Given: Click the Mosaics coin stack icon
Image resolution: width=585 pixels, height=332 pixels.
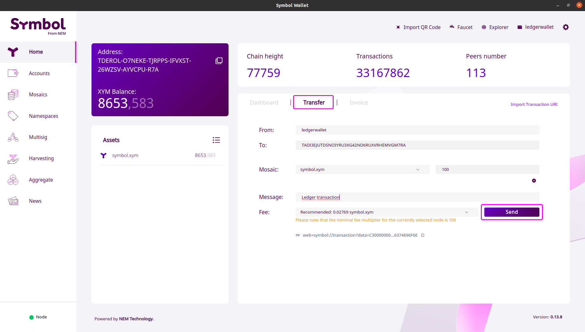Looking at the screenshot, I should [13, 94].
